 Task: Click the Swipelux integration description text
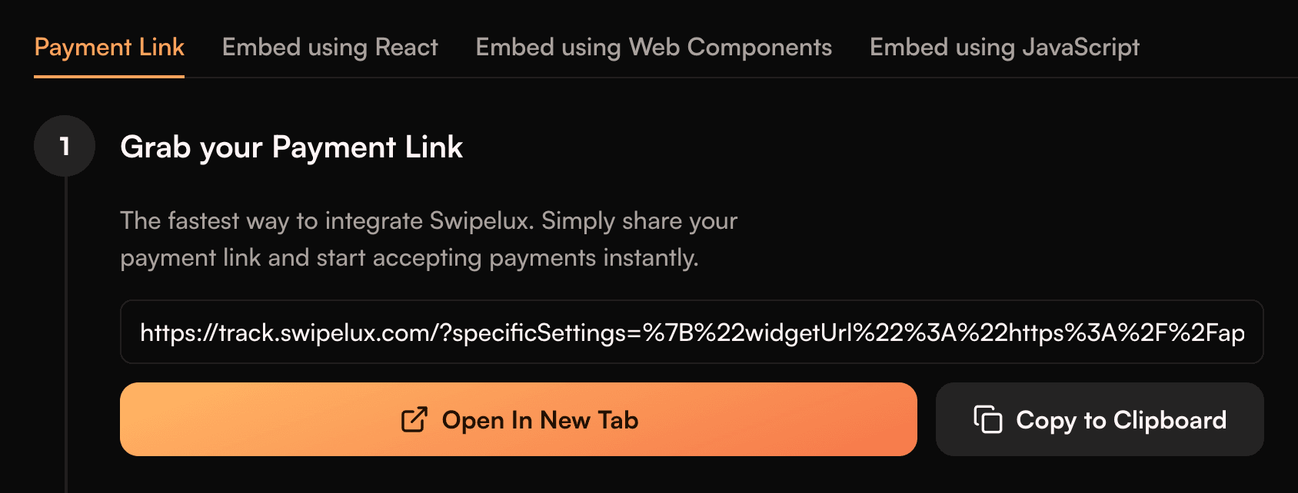[428, 239]
